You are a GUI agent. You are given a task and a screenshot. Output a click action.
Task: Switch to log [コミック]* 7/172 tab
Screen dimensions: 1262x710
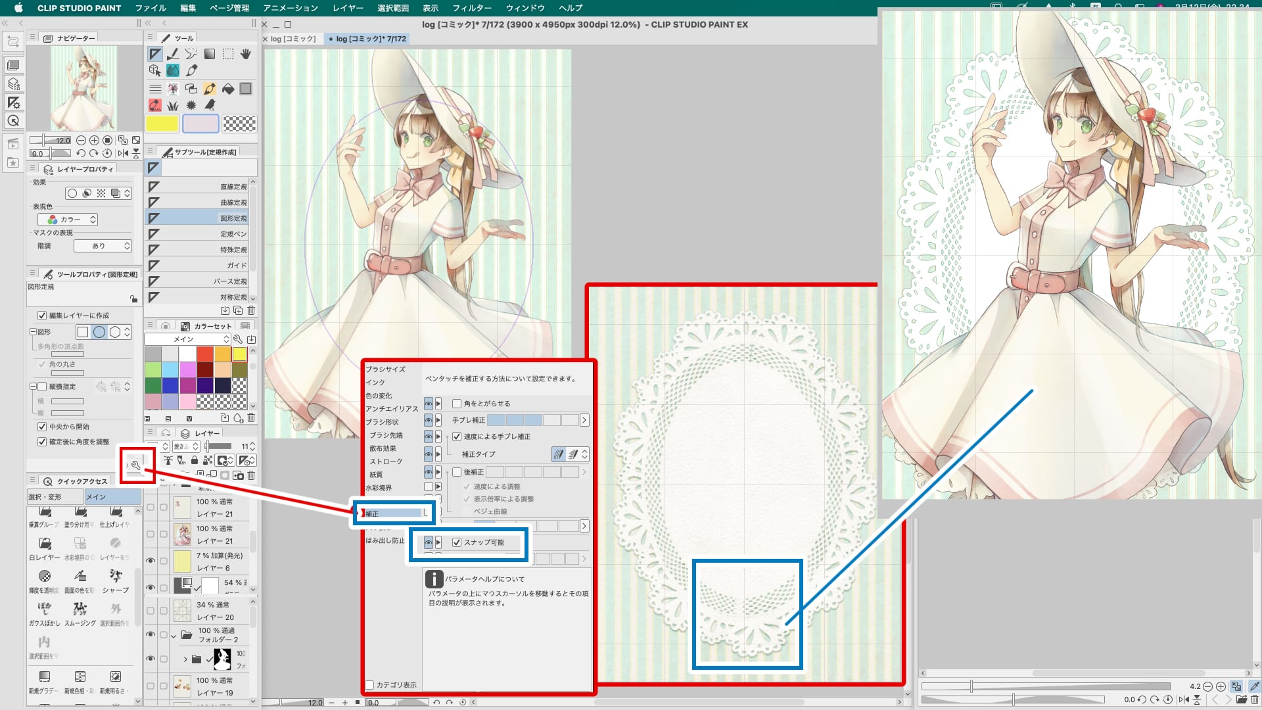[368, 39]
